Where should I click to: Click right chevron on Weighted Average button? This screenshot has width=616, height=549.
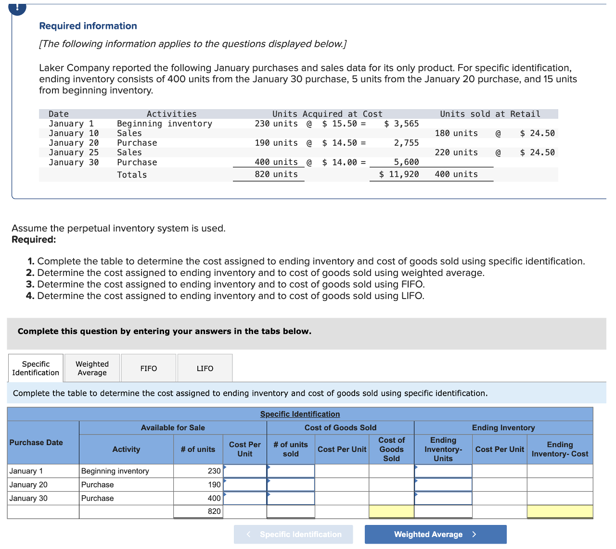[474, 534]
